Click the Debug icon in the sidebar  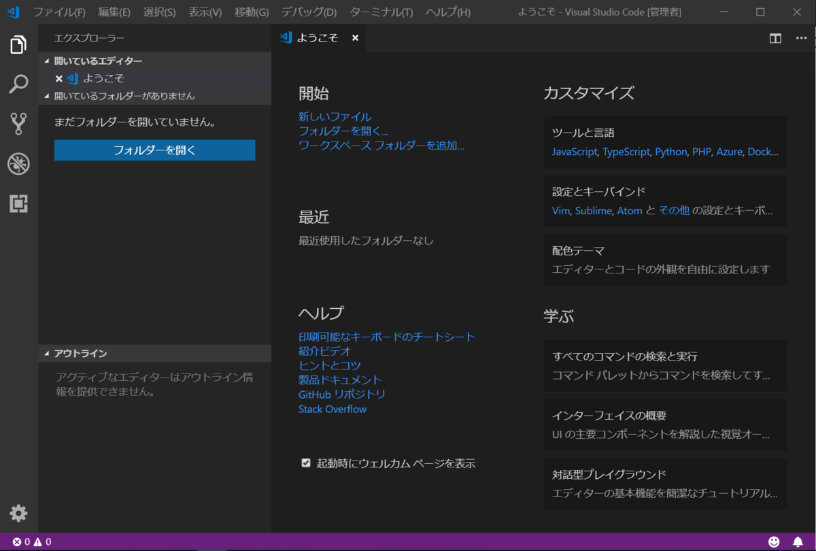tap(18, 163)
